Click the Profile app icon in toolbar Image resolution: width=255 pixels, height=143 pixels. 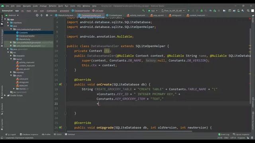pos(210,11)
